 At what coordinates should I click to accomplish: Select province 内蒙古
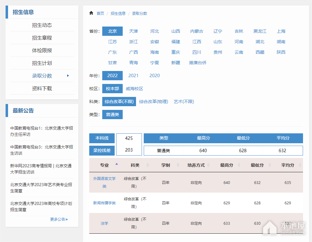click(x=197, y=31)
